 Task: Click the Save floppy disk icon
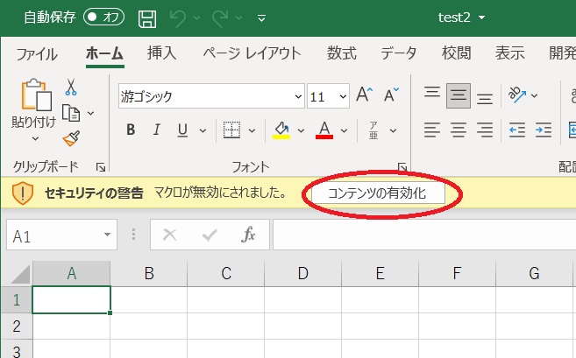pyautogui.click(x=148, y=18)
